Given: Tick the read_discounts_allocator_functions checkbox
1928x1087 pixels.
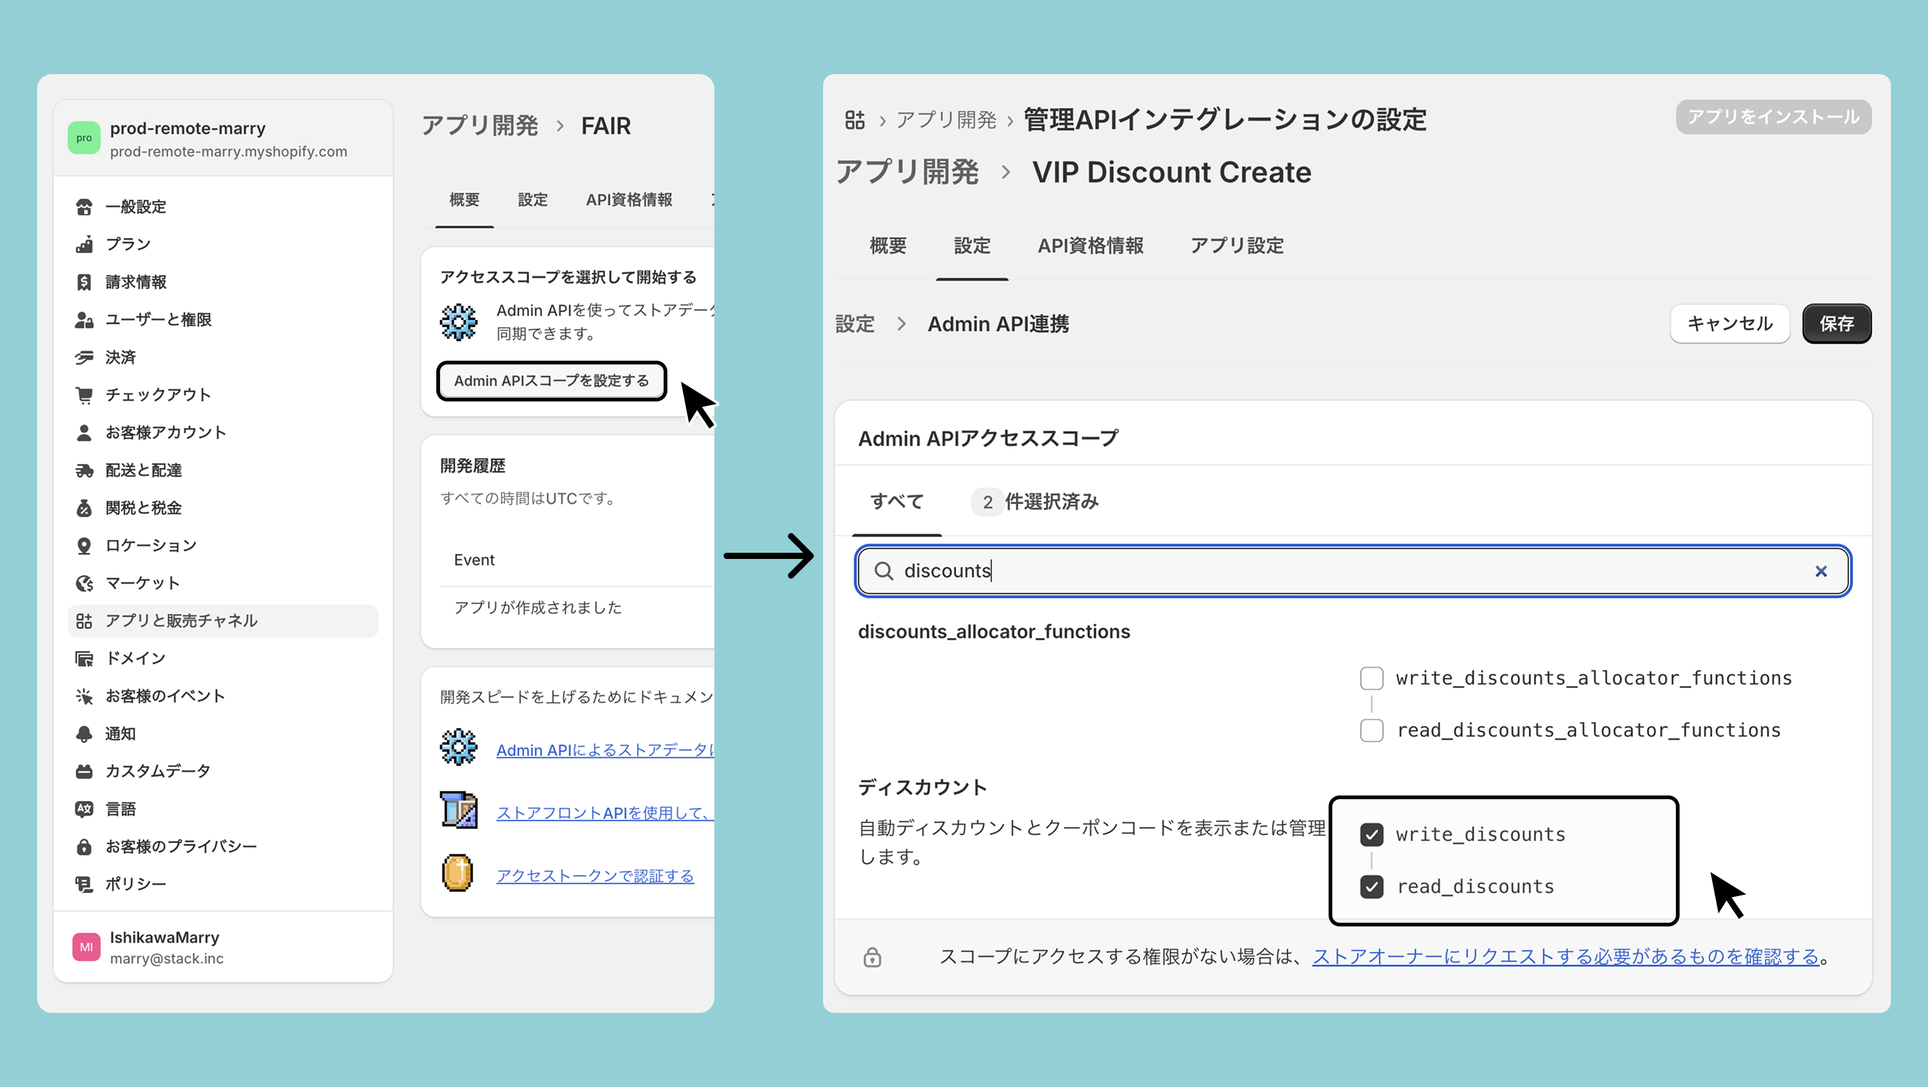Looking at the screenshot, I should pyautogui.click(x=1371, y=731).
